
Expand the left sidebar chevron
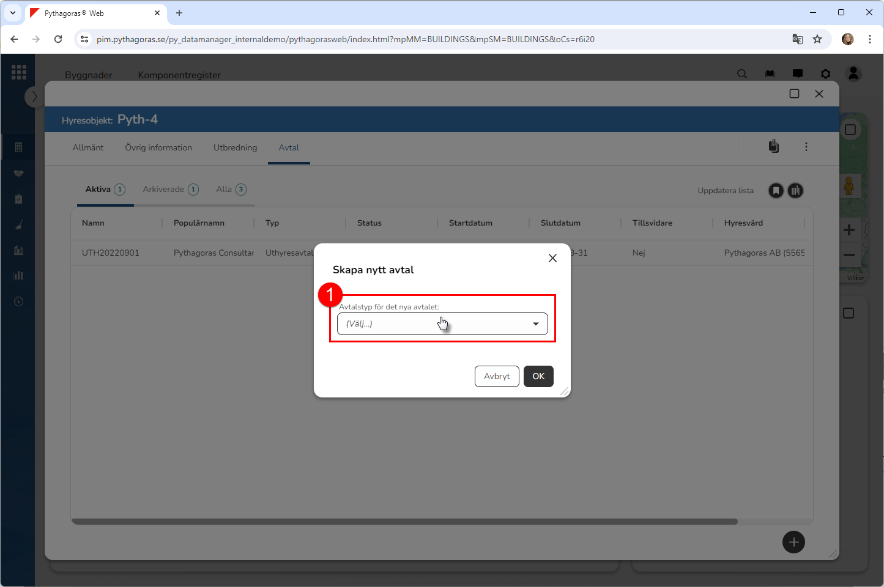(x=34, y=97)
